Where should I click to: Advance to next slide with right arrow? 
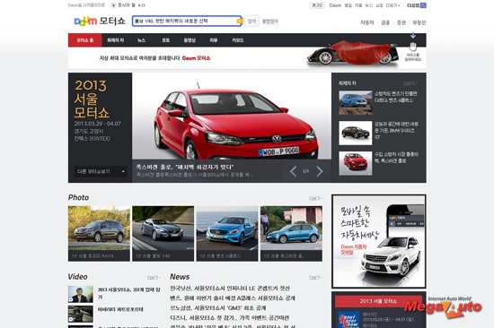(320, 171)
